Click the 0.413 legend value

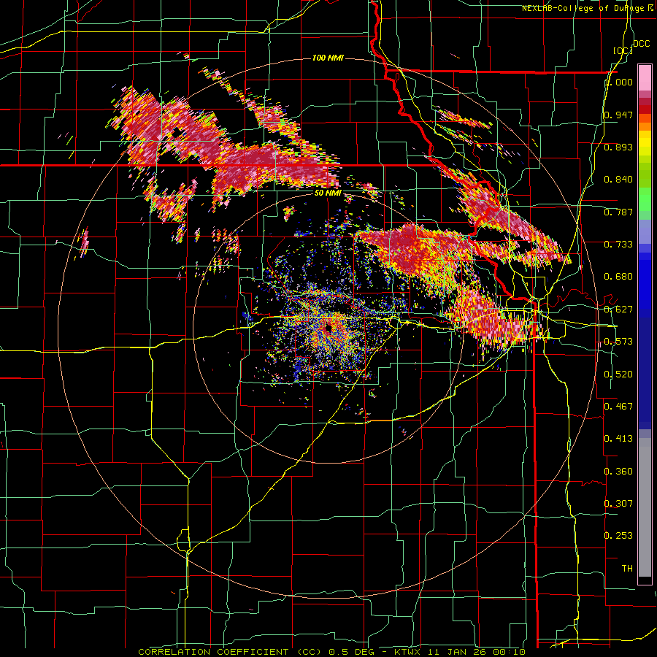(x=618, y=439)
